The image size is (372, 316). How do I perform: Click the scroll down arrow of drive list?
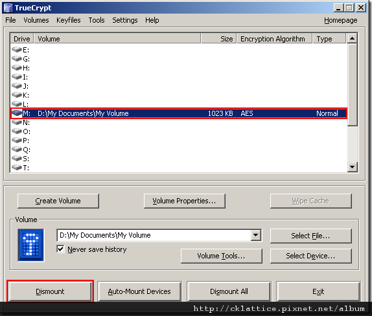point(353,167)
